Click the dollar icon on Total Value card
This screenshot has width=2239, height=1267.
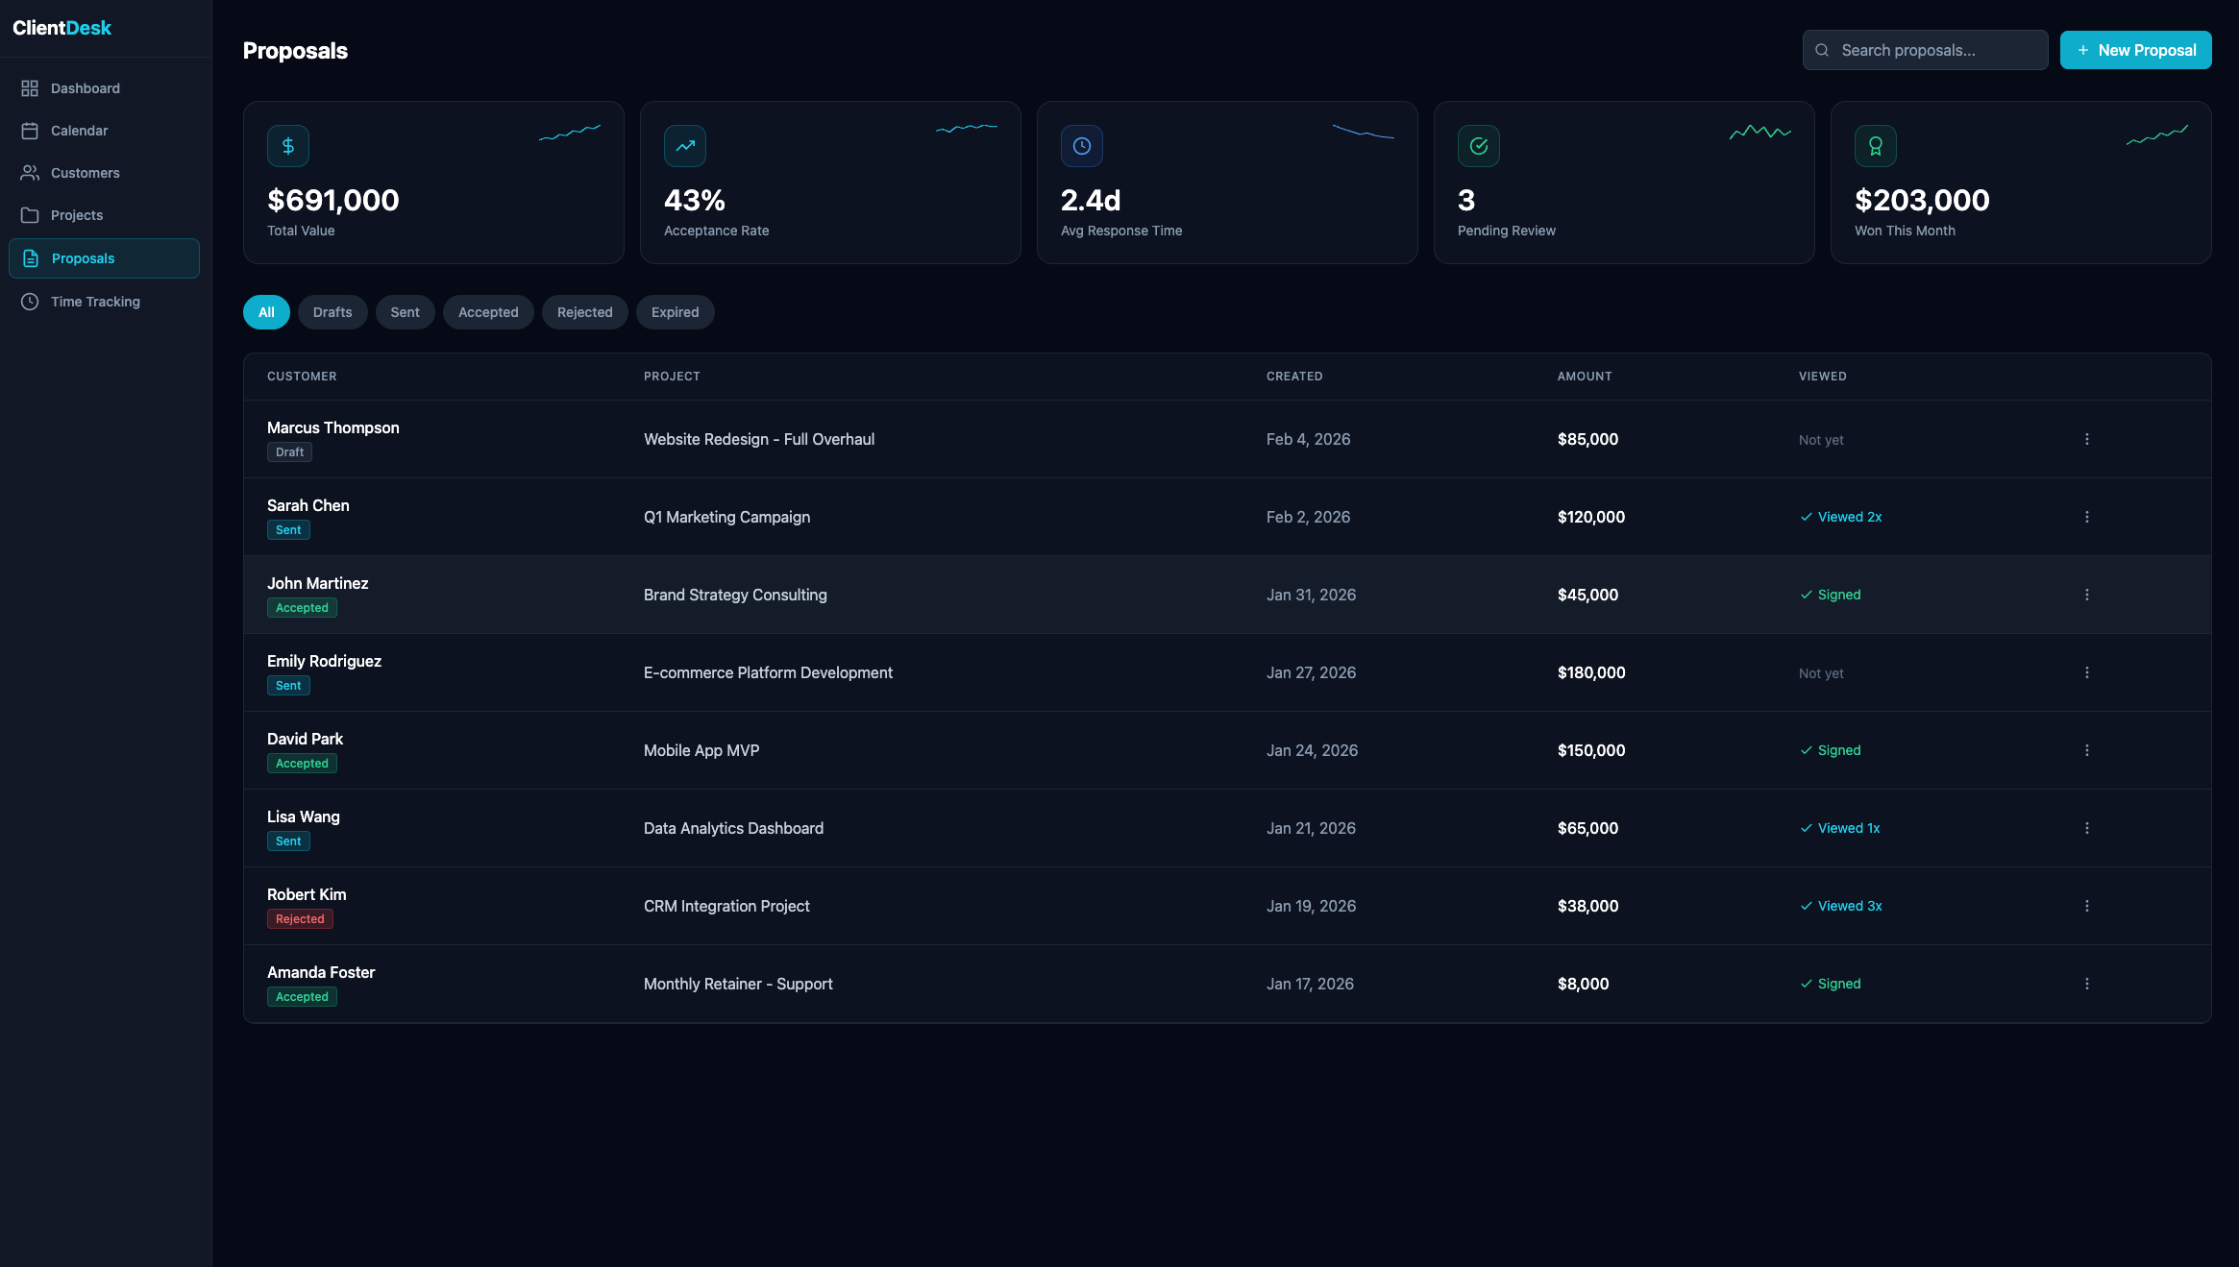point(286,145)
